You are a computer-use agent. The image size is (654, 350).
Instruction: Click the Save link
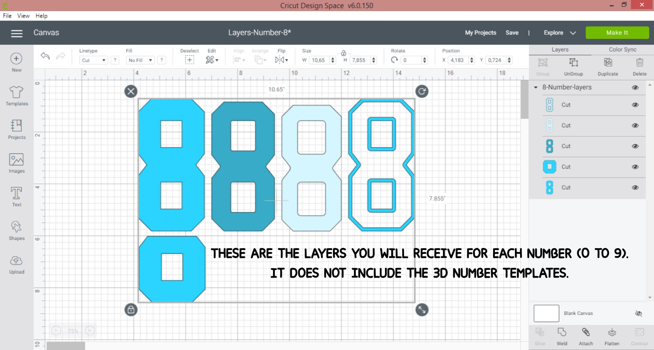[x=512, y=33]
